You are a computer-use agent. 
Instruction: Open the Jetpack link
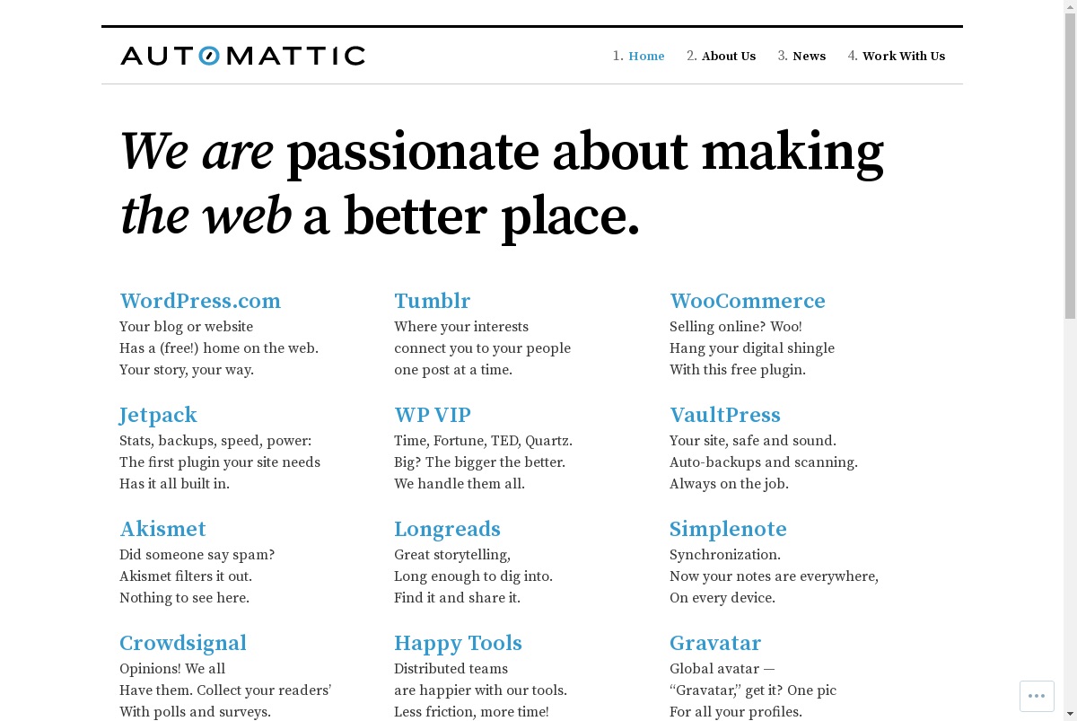(158, 415)
